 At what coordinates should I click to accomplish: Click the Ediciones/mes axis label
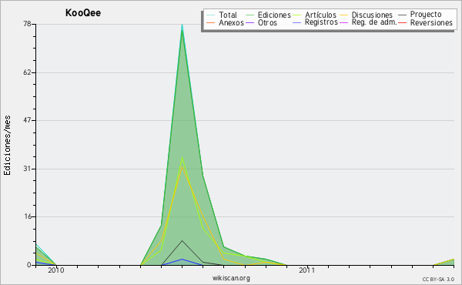pos(7,146)
